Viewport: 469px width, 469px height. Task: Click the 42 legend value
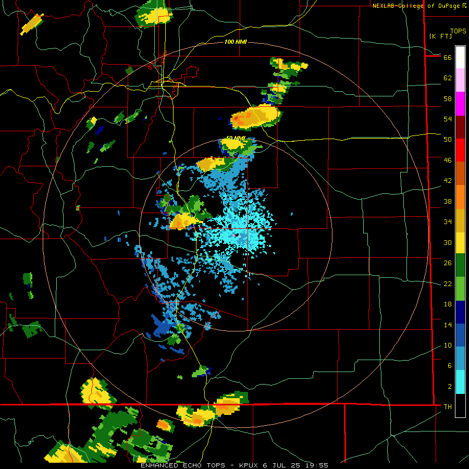tap(448, 180)
